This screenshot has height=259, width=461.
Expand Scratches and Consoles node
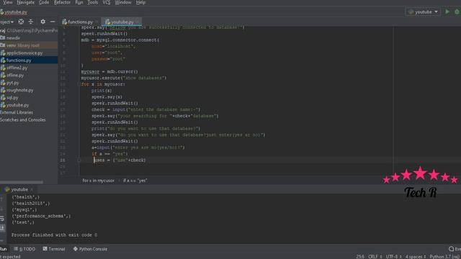[22, 120]
